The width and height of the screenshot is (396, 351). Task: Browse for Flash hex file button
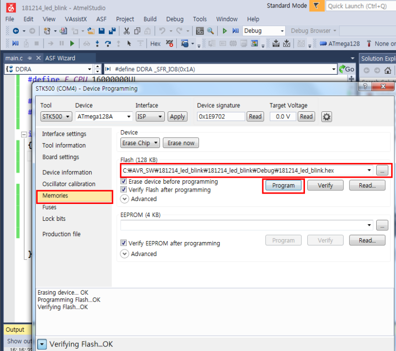tap(382, 170)
